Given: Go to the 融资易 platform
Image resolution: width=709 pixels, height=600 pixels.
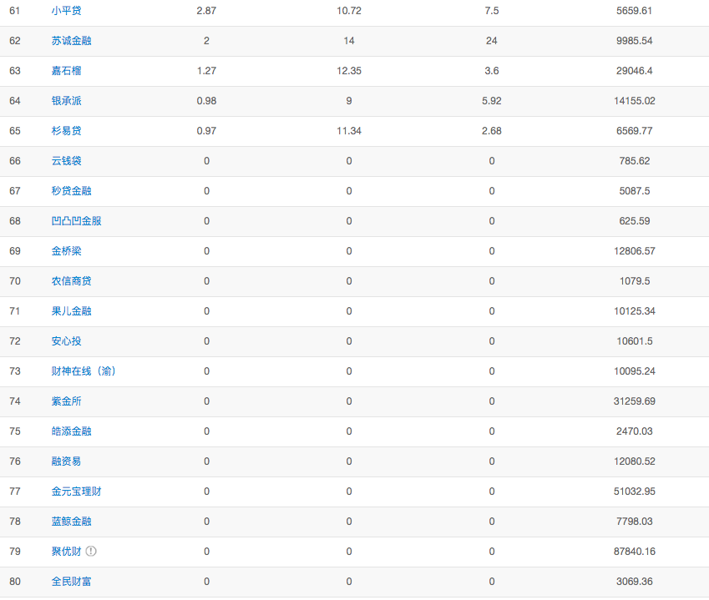Looking at the screenshot, I should pyautogui.click(x=67, y=461).
